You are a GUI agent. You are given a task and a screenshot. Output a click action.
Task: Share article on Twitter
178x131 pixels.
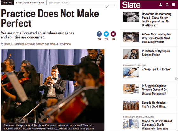tap(106, 34)
